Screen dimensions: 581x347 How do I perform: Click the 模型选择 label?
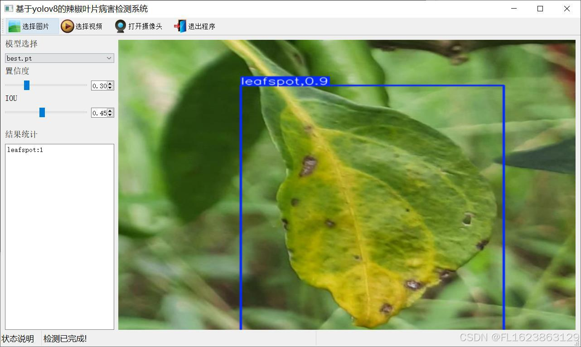click(x=21, y=44)
